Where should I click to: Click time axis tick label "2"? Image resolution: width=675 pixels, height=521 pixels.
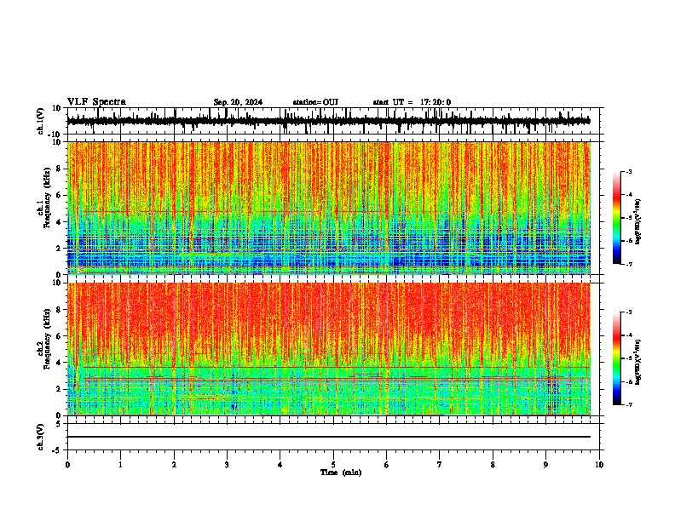point(174,465)
